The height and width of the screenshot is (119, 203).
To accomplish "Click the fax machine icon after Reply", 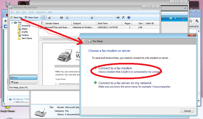I will (x=61, y=18).
